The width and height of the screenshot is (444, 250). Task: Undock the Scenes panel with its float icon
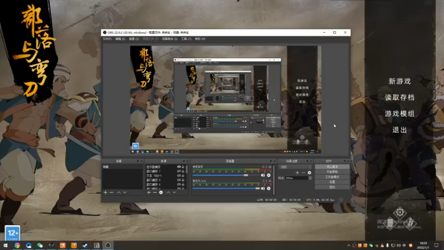tap(138, 161)
